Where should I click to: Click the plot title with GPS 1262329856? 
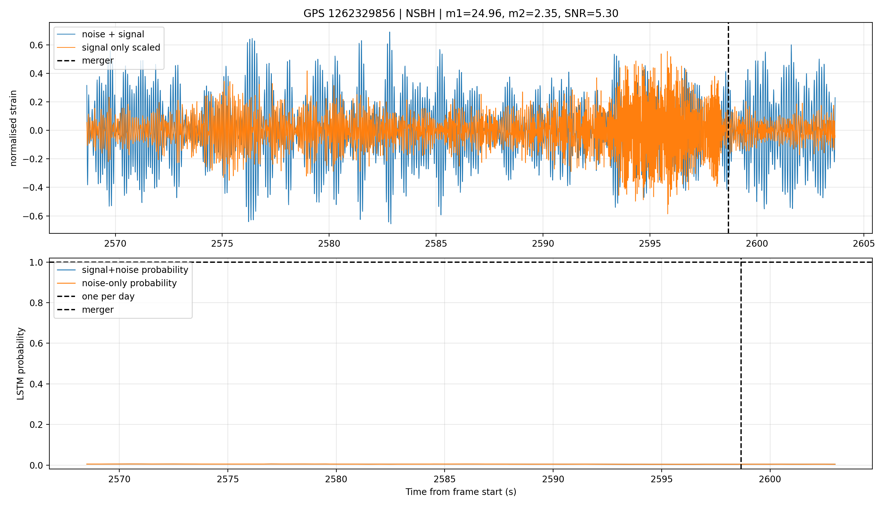[461, 14]
